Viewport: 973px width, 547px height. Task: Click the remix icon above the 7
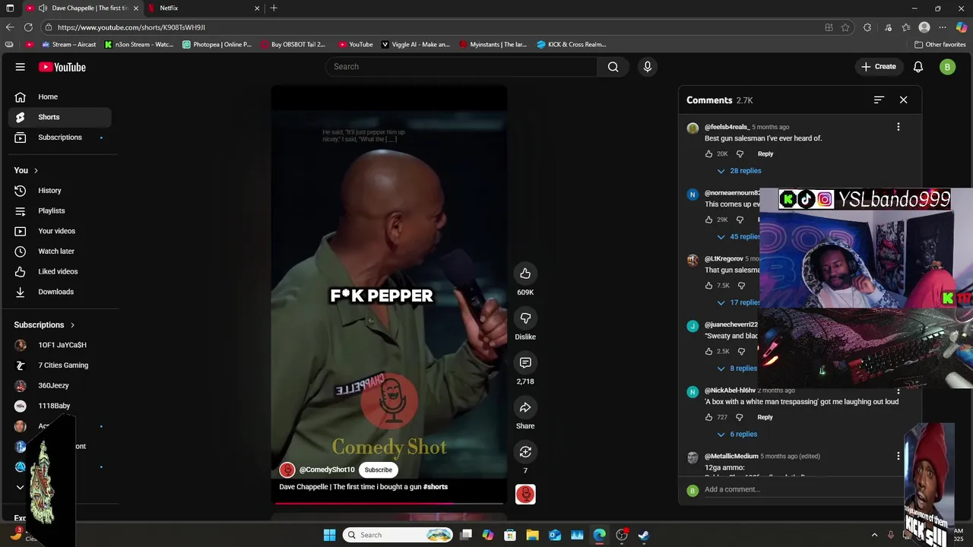(x=525, y=452)
